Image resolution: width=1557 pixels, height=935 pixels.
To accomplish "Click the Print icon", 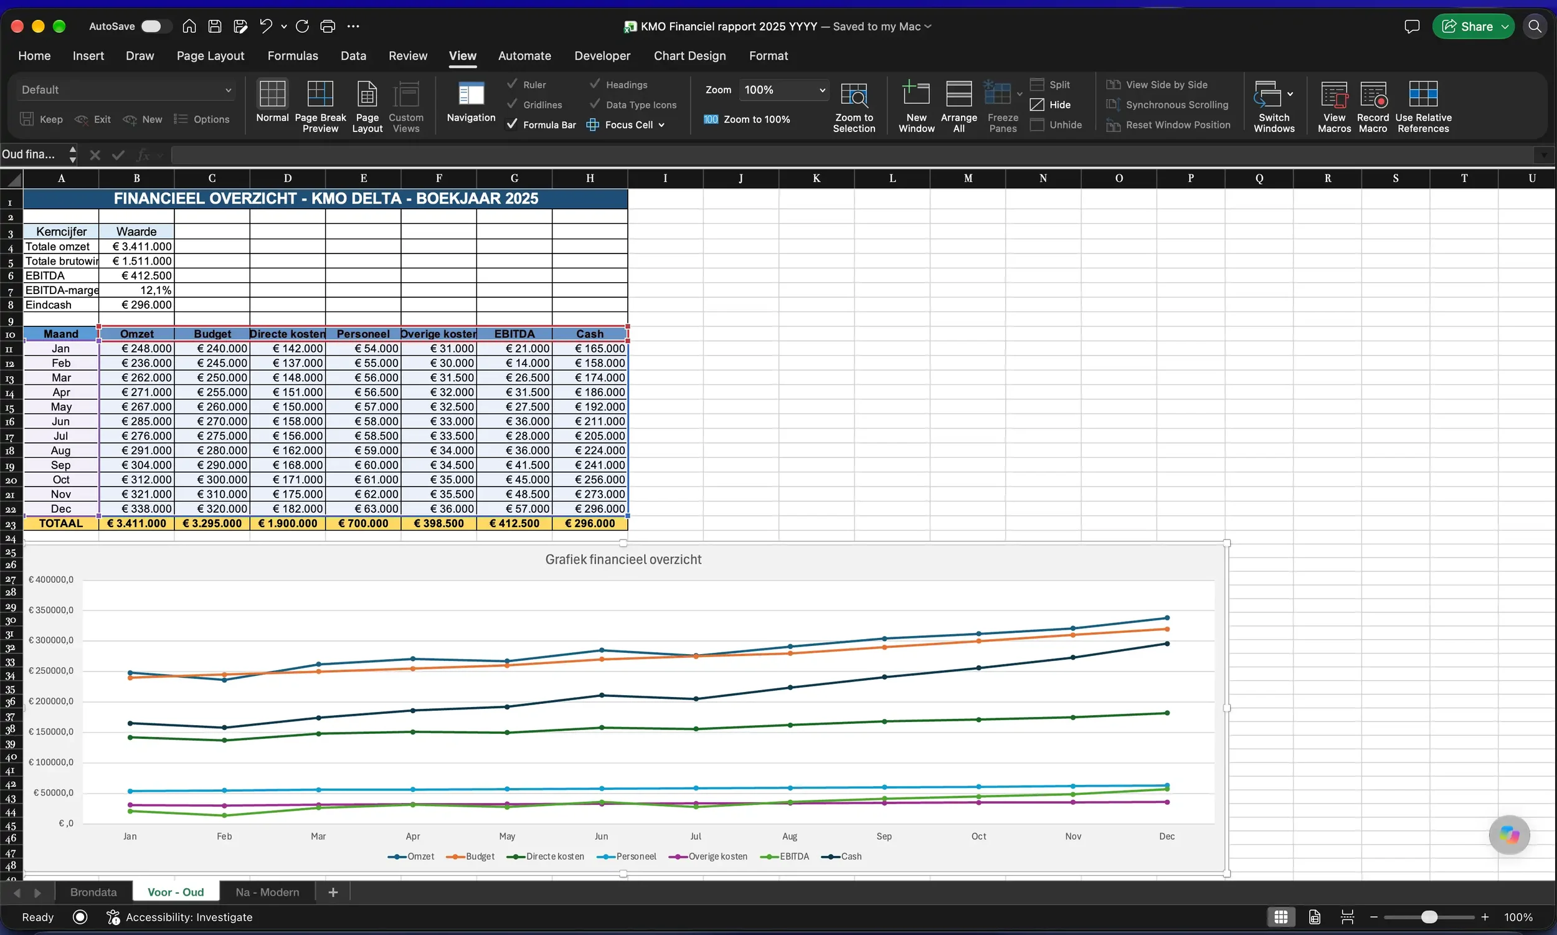I will pos(328,26).
